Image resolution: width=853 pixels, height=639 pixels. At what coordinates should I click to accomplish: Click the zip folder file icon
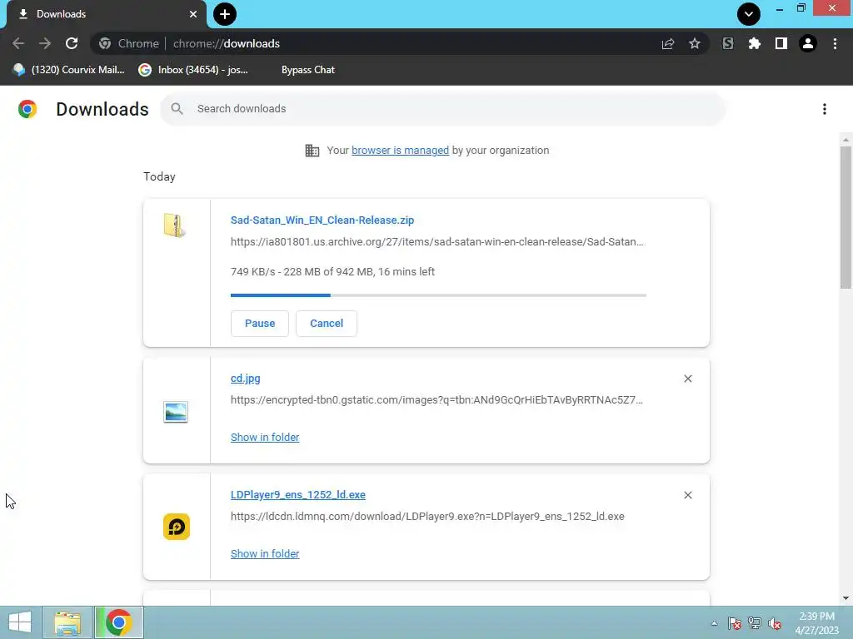point(175,225)
